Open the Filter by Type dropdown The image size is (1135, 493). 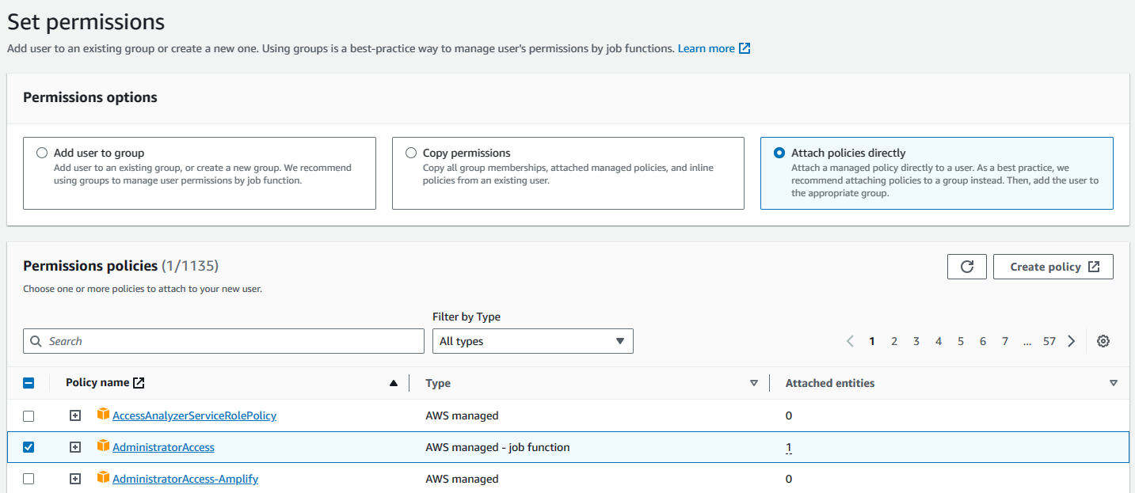[532, 341]
